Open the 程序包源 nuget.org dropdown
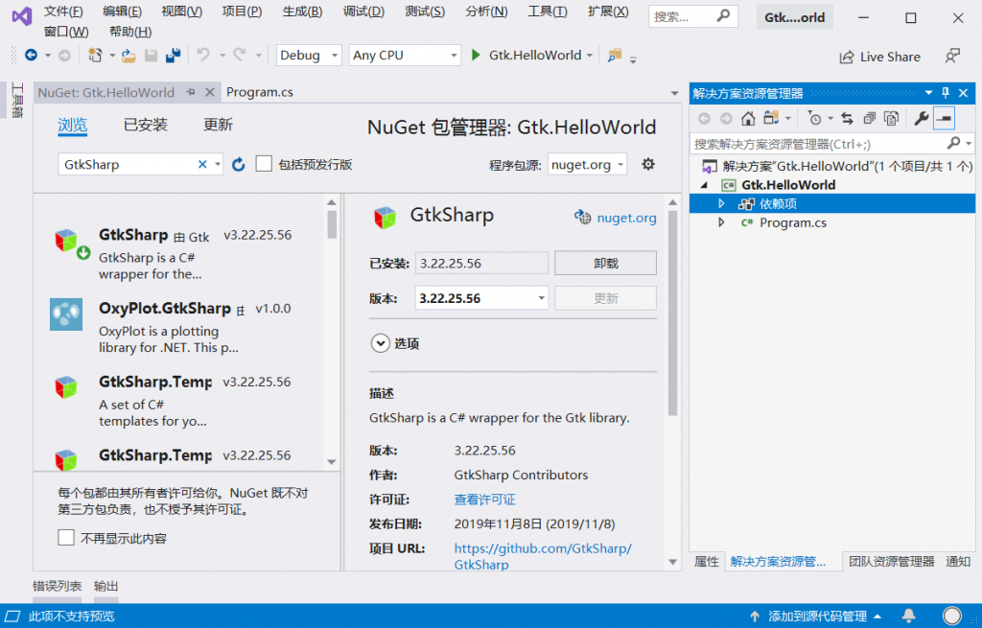The image size is (982, 628). [587, 164]
